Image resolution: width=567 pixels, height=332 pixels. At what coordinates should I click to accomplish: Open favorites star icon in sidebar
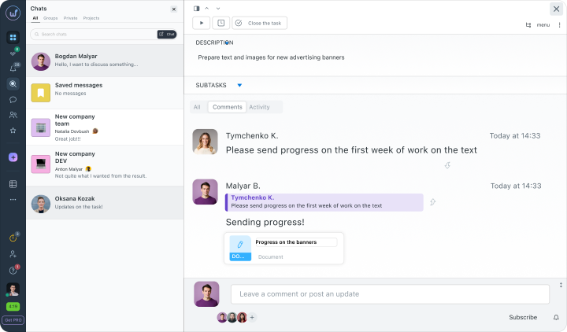coord(13,131)
